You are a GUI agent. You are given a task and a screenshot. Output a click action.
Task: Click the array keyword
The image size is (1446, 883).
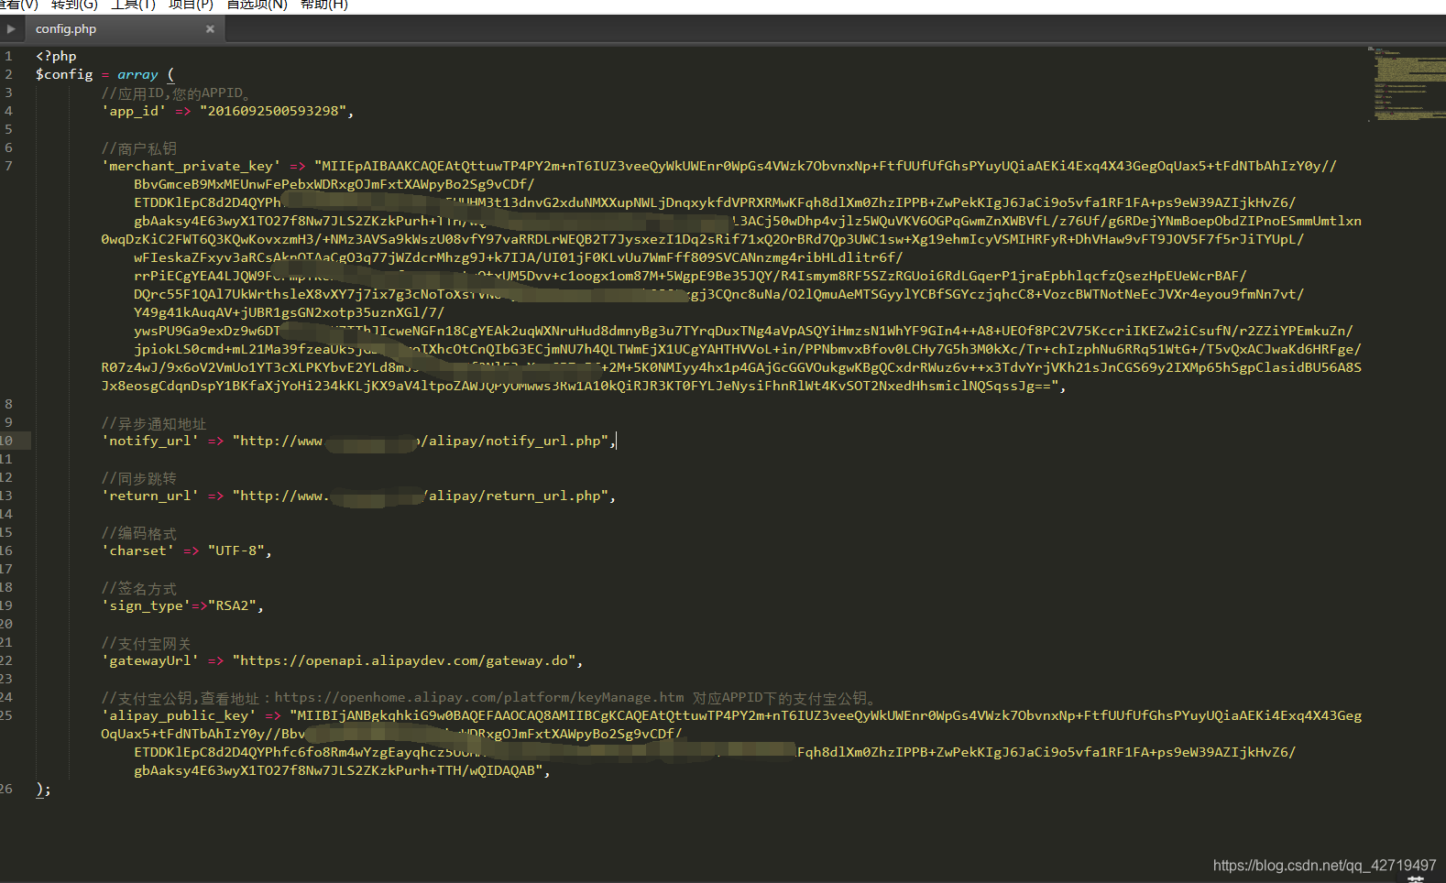coord(137,74)
